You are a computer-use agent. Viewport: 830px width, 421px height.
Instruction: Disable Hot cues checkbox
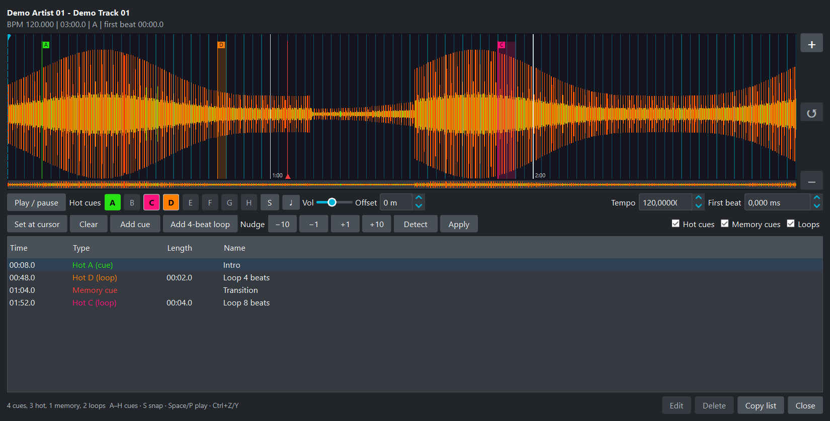(676, 224)
